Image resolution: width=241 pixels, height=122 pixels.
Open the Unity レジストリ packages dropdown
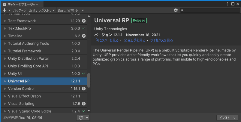click(x=34, y=10)
